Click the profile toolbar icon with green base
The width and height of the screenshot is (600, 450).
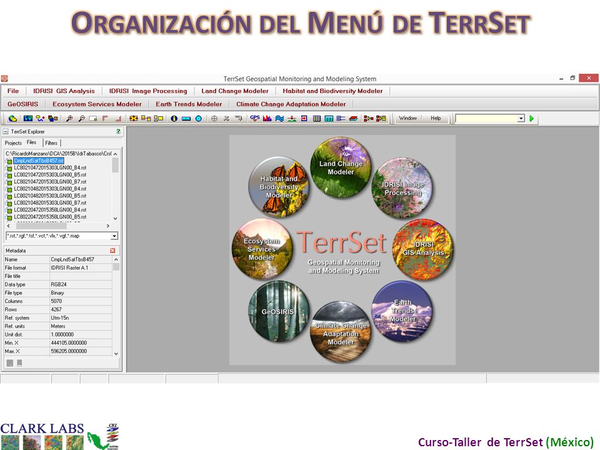(292, 119)
